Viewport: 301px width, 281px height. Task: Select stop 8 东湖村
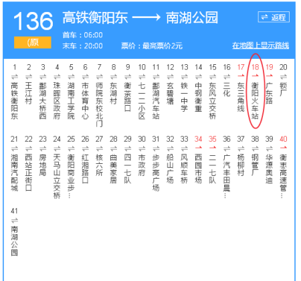[x=114, y=93]
